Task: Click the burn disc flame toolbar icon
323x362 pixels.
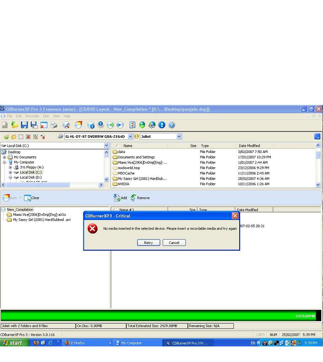Action: point(79,125)
